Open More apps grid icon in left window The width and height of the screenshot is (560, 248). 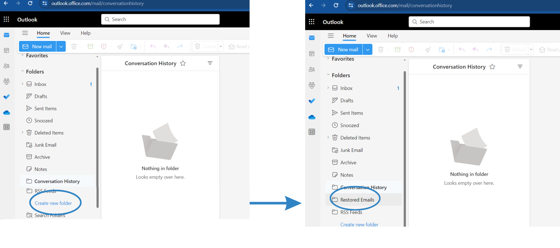pyautogui.click(x=7, y=127)
